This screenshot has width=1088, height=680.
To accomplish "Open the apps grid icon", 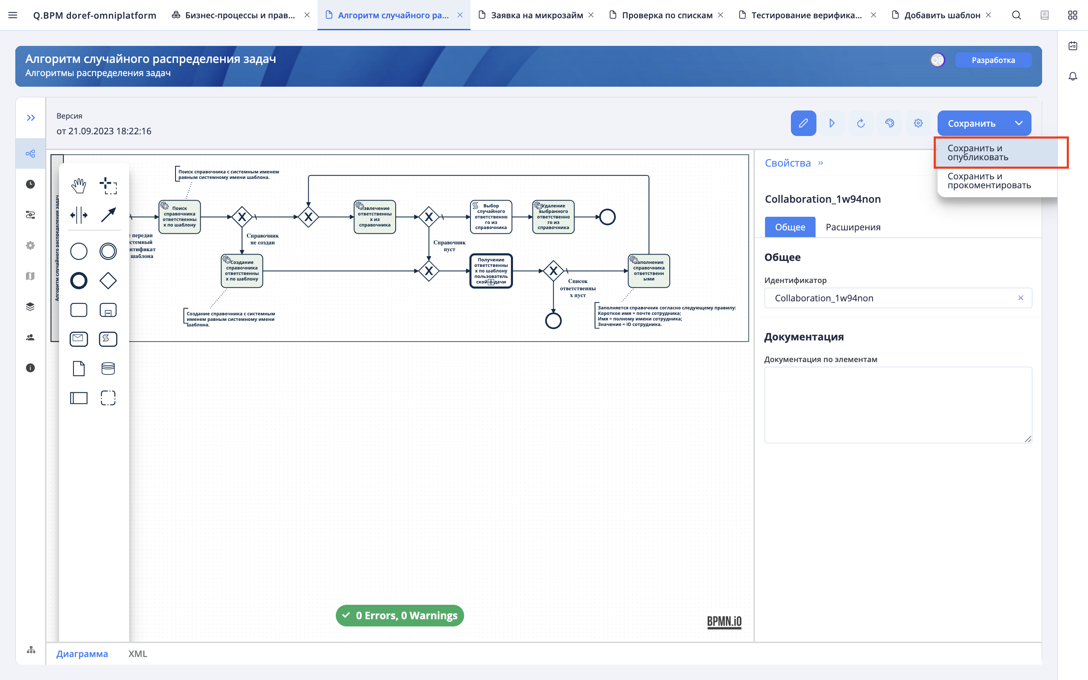I will point(1073,15).
